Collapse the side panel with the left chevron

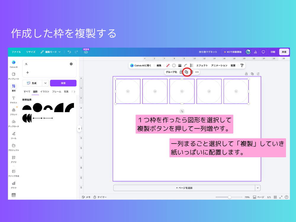click(x=79, y=129)
